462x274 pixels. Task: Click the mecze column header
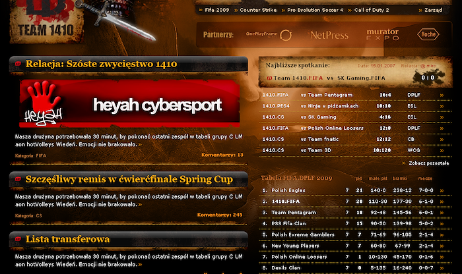coord(425,178)
